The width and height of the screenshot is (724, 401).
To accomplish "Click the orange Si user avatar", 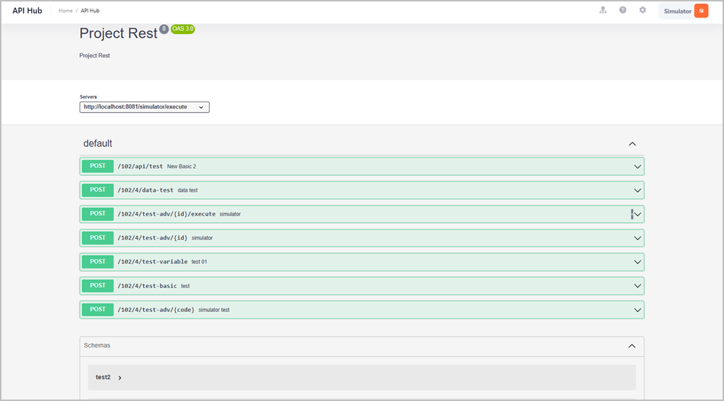I will coord(701,11).
